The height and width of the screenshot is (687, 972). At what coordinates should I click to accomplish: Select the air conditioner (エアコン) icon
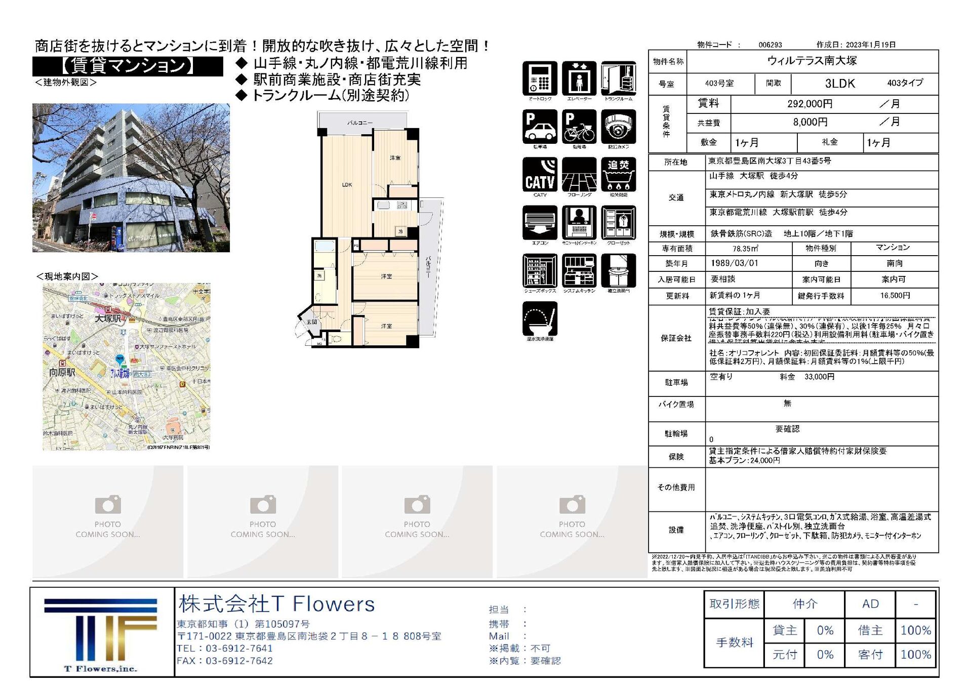click(540, 223)
